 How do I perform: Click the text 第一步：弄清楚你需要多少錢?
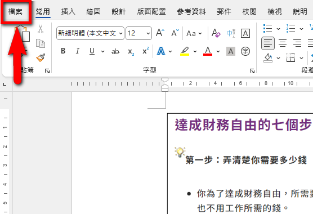point(246,160)
